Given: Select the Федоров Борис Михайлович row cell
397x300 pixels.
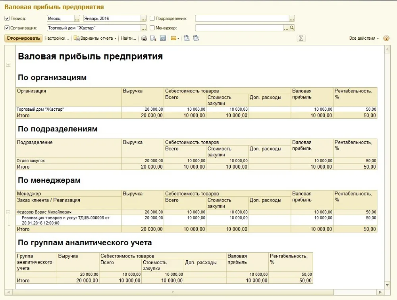Looking at the screenshot, I should point(69,212).
